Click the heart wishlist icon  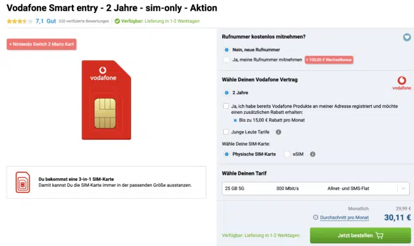[407, 37]
